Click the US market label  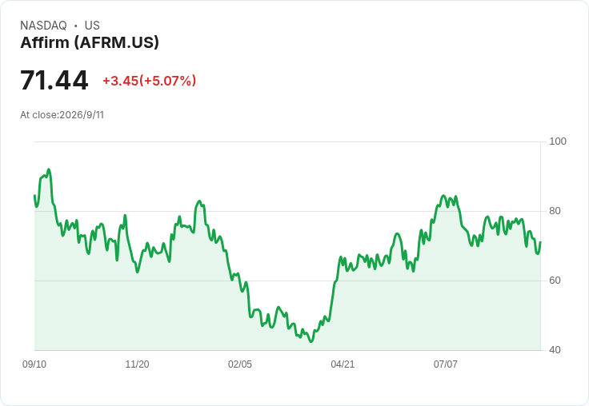[x=92, y=26]
